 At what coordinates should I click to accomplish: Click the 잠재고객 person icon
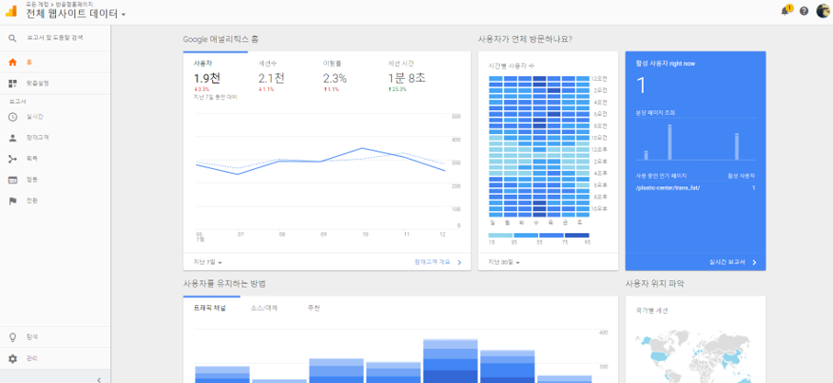click(x=13, y=138)
